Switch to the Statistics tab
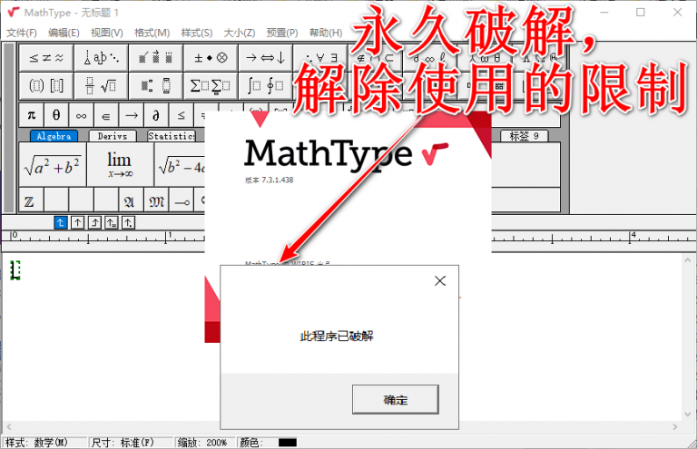The height and width of the screenshot is (449, 697). click(172, 136)
